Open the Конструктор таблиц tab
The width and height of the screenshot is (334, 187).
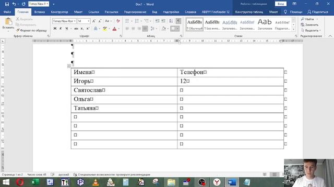tap(249, 12)
